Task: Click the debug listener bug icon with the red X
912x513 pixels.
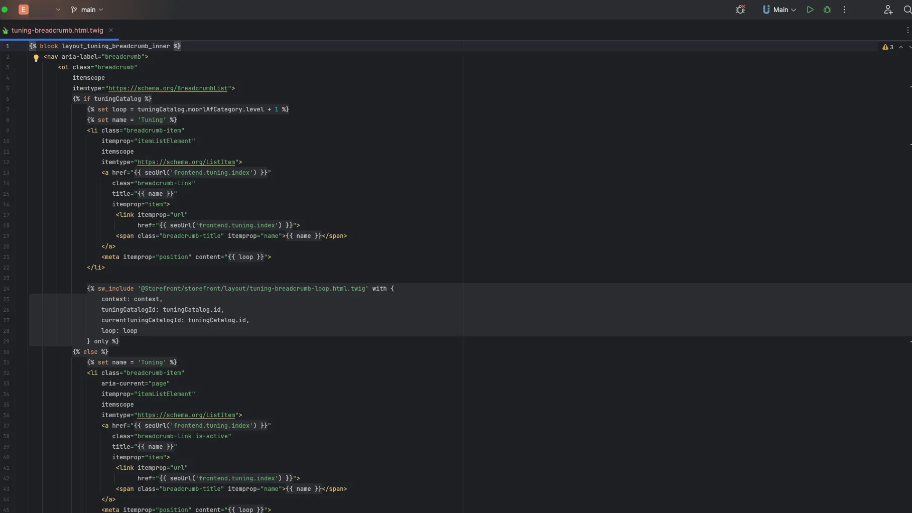Action: (x=740, y=10)
